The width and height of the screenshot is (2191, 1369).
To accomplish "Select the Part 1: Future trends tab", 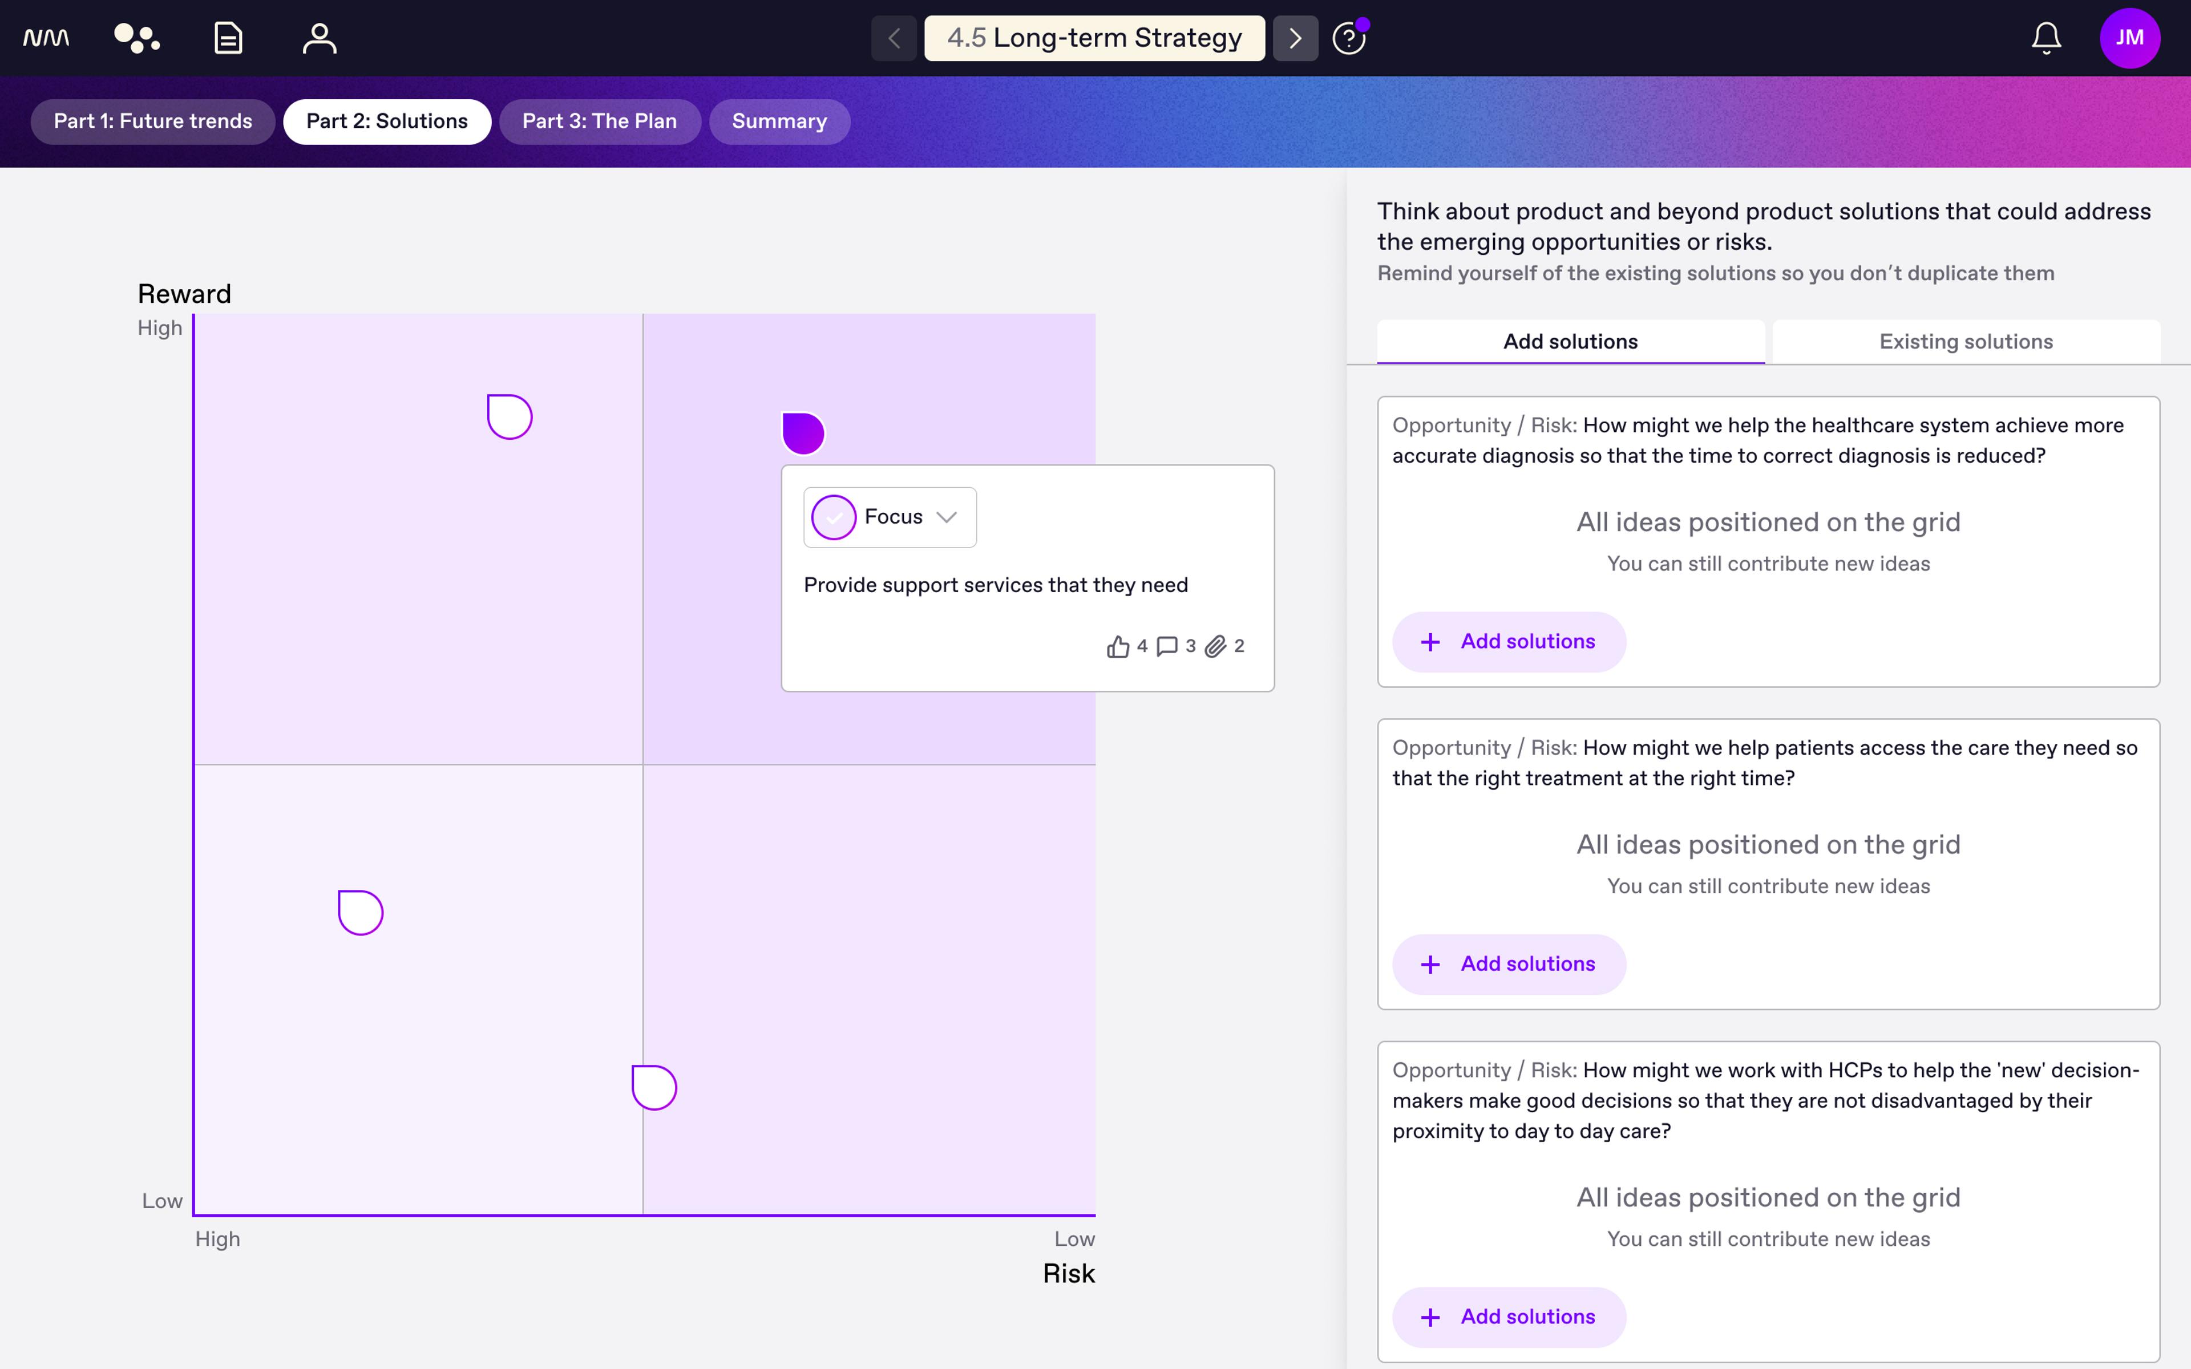I will click(x=153, y=120).
